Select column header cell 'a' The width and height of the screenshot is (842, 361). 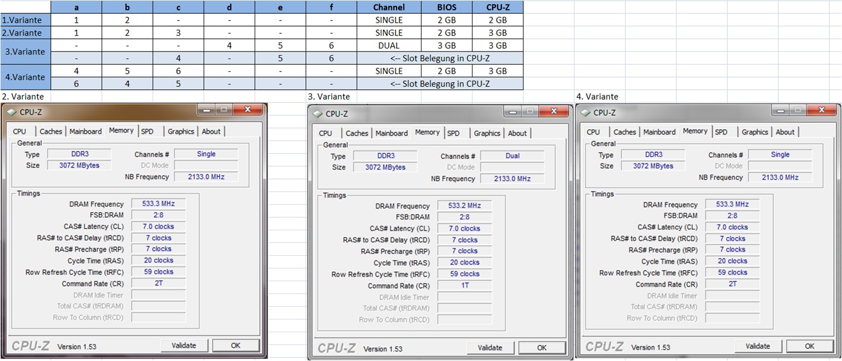click(x=76, y=7)
